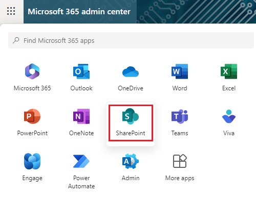256x199 pixels.
Task: Launch the Word app
Action: (x=180, y=71)
